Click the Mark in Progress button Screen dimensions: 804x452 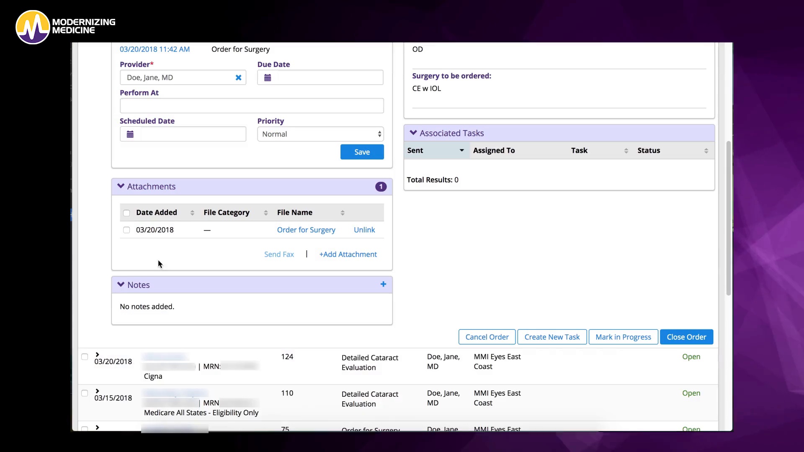coord(623,337)
